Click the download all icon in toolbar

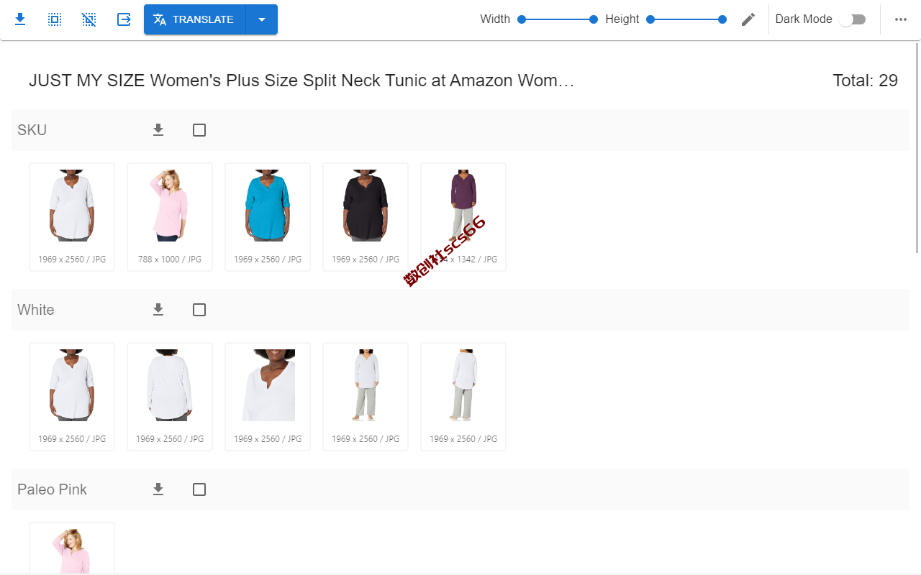20,19
